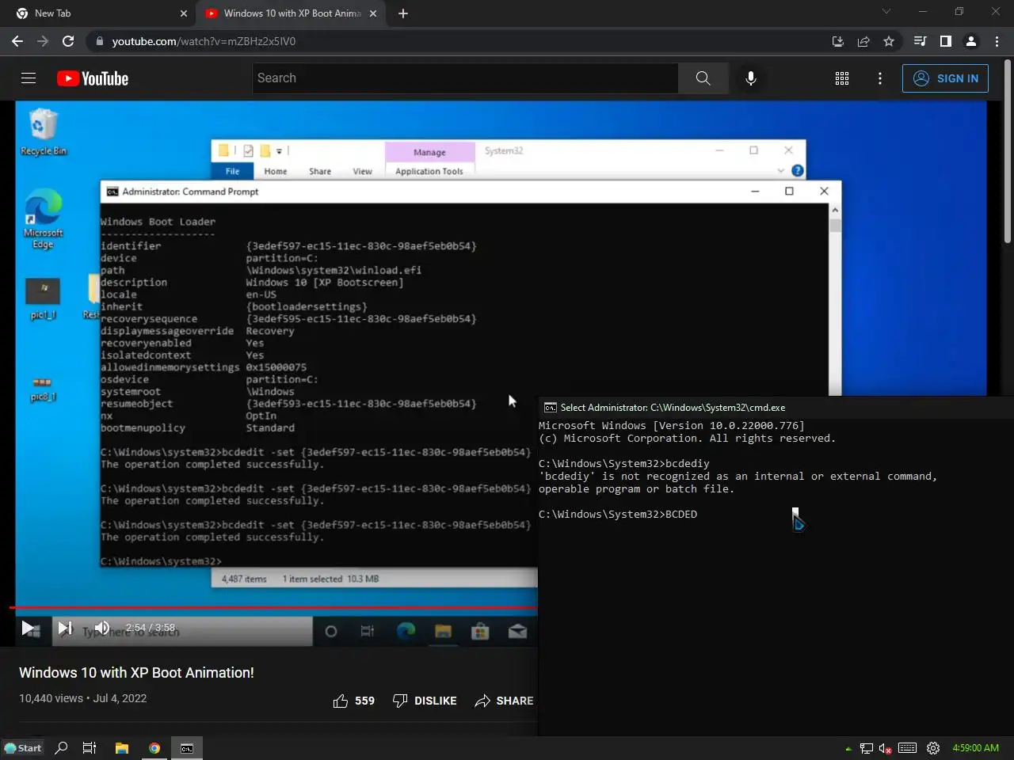Switch to cmd.exe on the taskbar
1014x760 pixels.
[x=187, y=748]
